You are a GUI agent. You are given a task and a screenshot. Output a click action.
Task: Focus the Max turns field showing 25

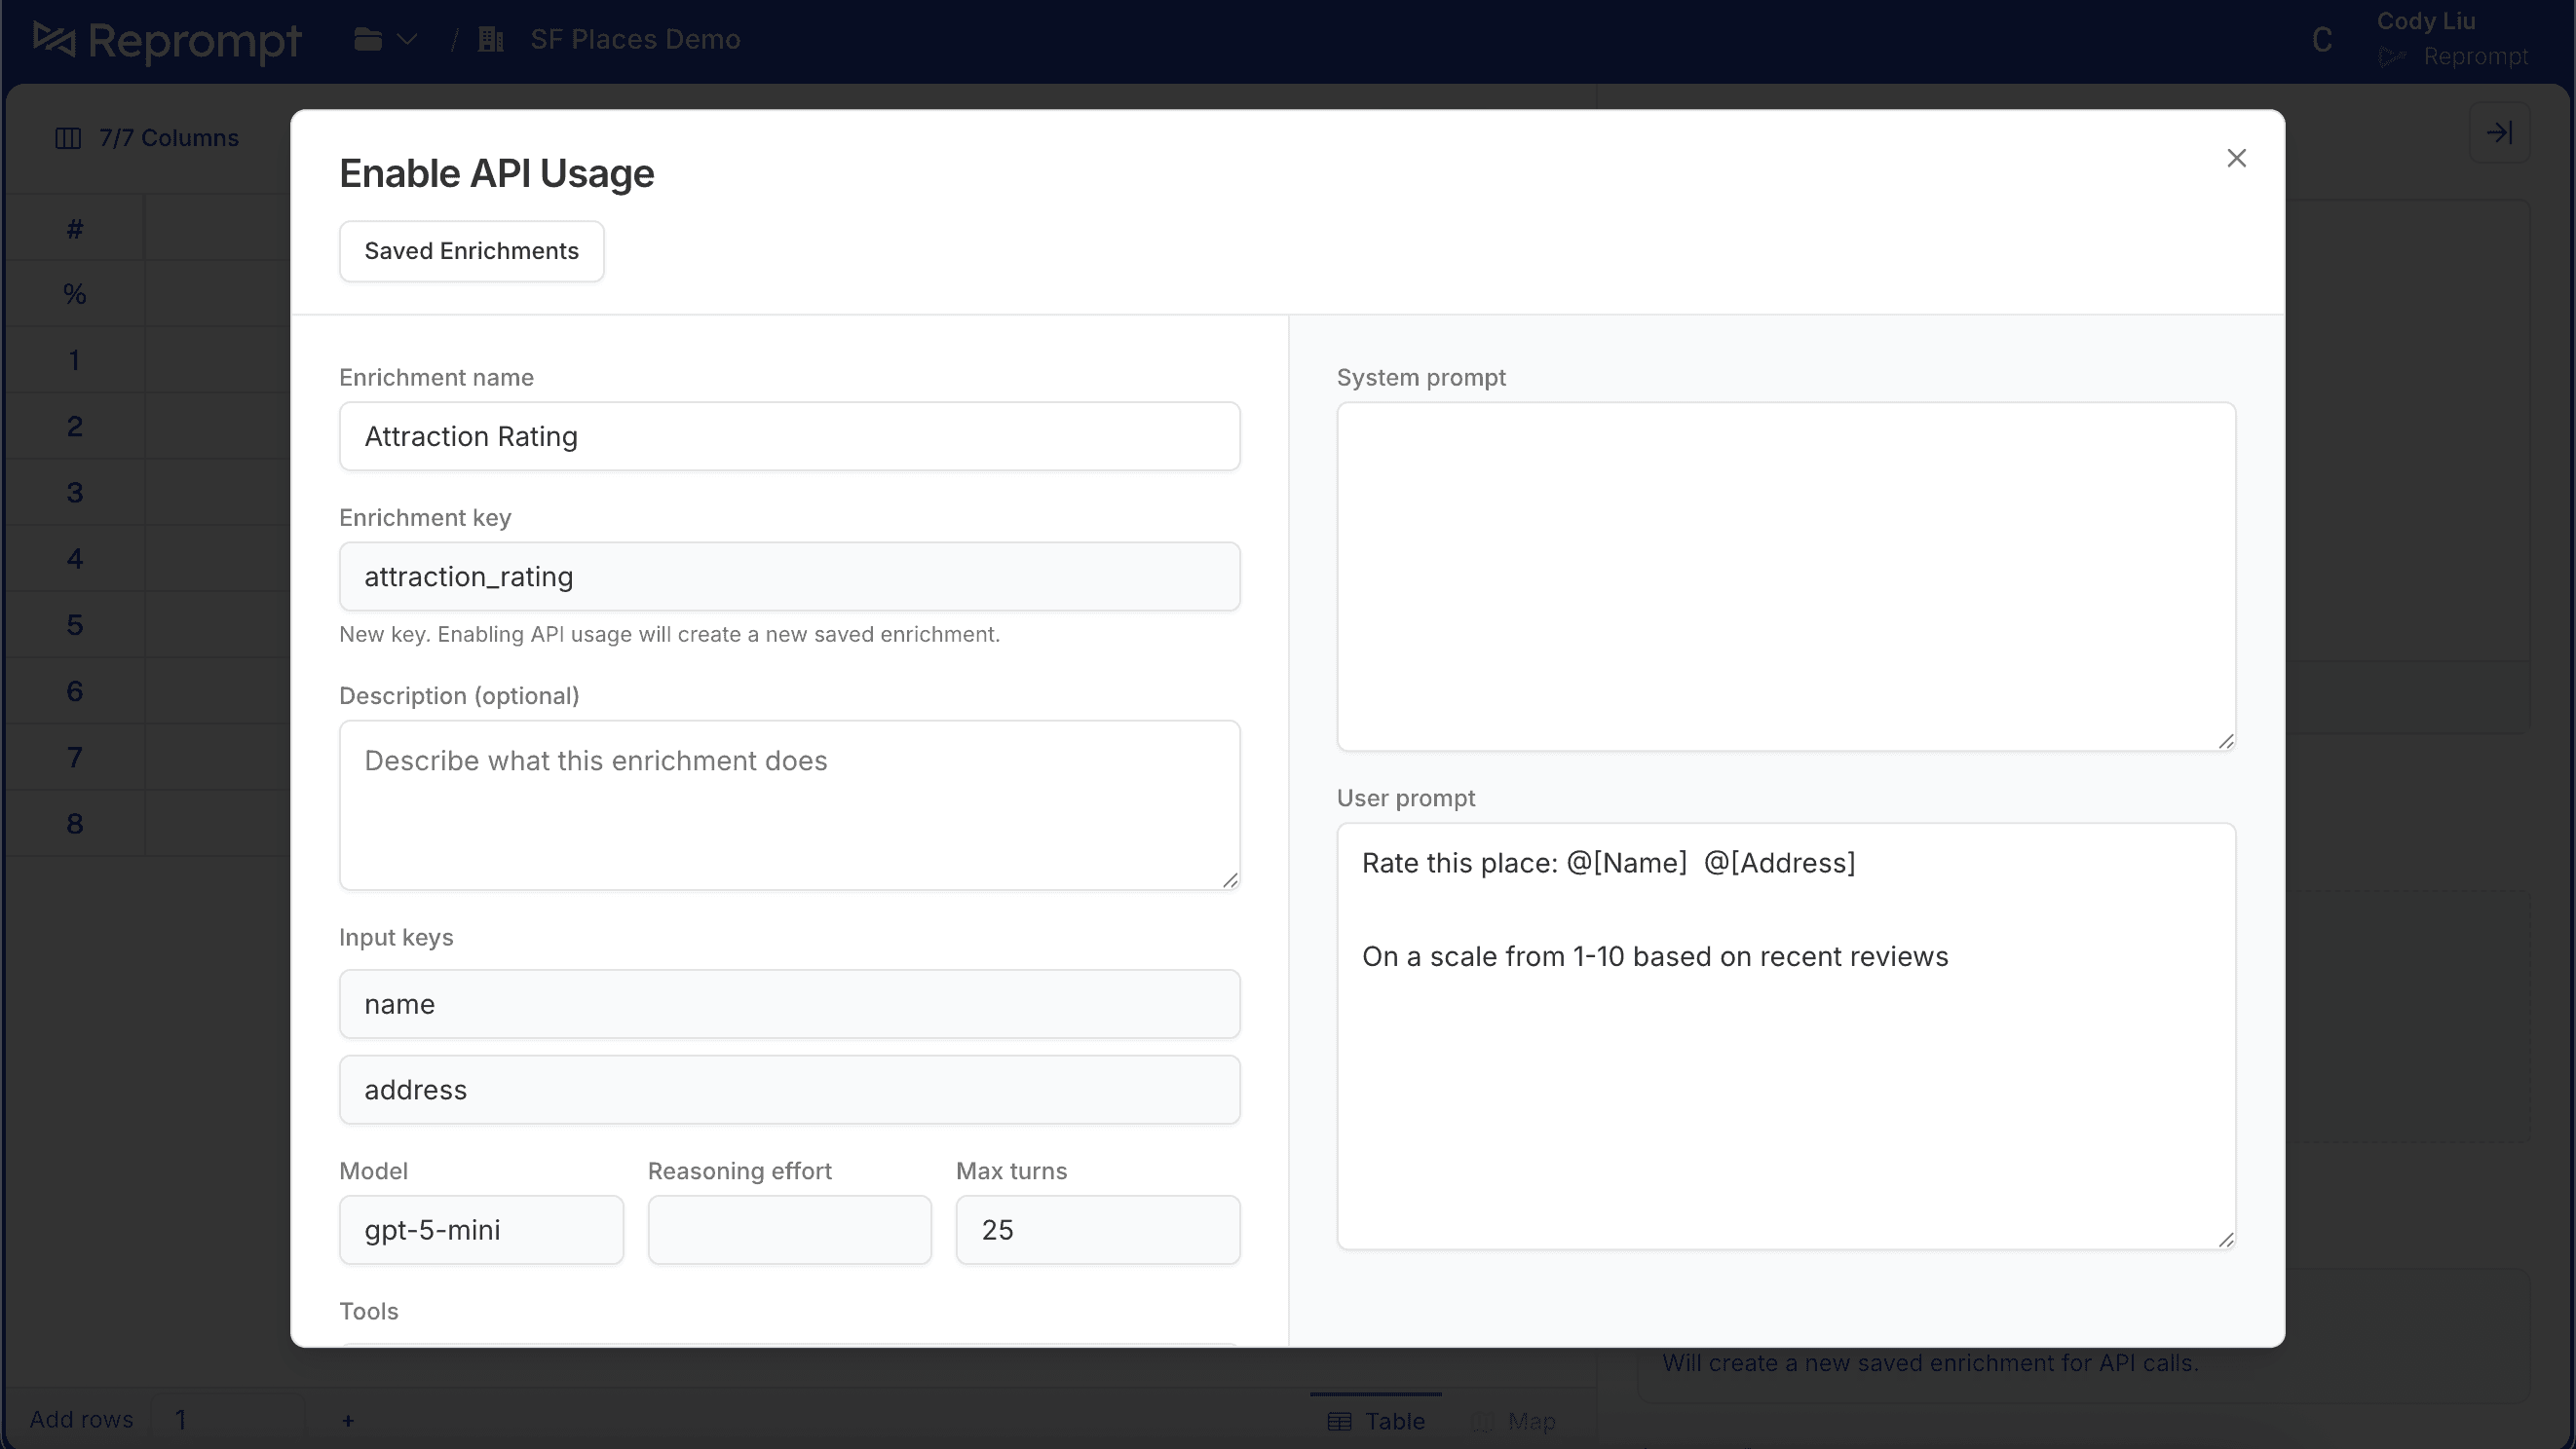click(1097, 1229)
